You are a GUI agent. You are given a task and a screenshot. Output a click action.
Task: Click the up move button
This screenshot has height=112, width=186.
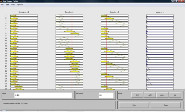[175, 95]
